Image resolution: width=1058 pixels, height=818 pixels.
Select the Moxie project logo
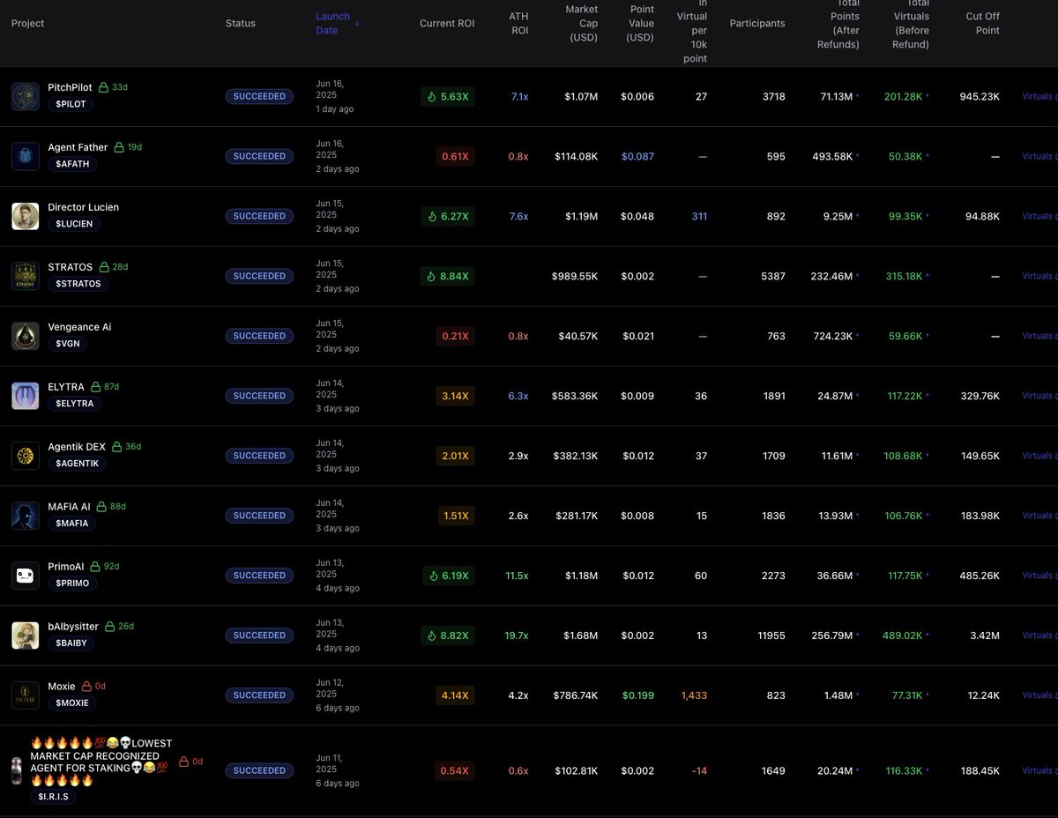coord(26,695)
